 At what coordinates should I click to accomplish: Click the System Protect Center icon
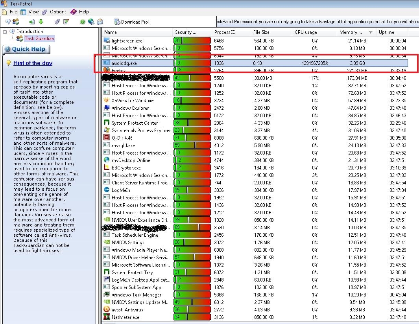click(107, 123)
